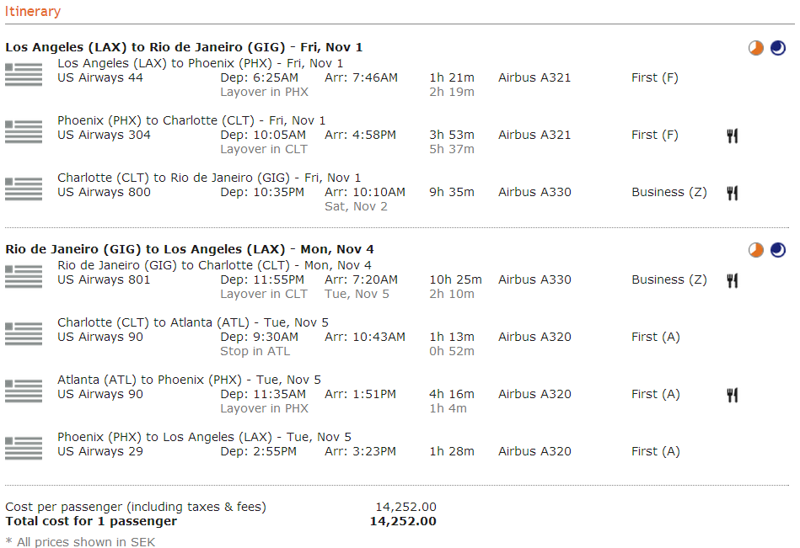Click the orange pie icon for the Nov 4 trip
The image size is (800, 548).
pos(756,250)
